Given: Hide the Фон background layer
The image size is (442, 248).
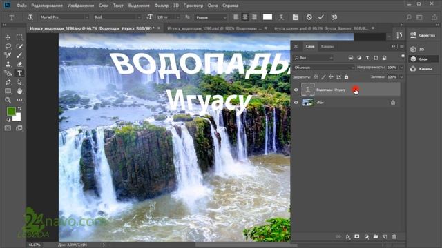Looking at the screenshot, I should [296, 103].
